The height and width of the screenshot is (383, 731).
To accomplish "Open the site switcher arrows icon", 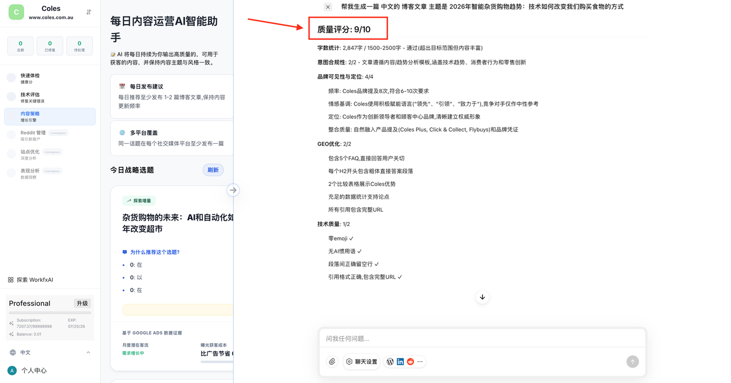I will 89,12.
